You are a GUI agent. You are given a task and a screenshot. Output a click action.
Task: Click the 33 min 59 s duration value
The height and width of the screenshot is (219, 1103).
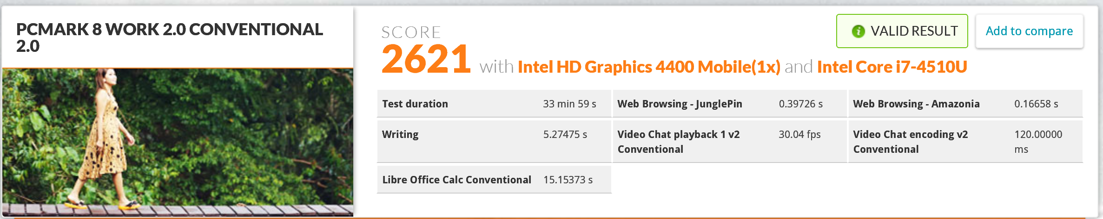coord(569,104)
